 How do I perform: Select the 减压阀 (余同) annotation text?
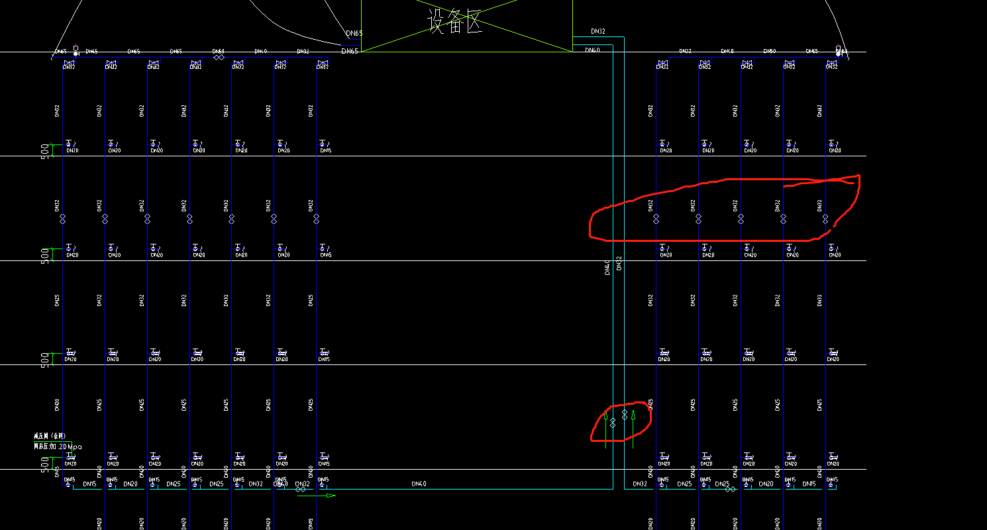click(50, 437)
